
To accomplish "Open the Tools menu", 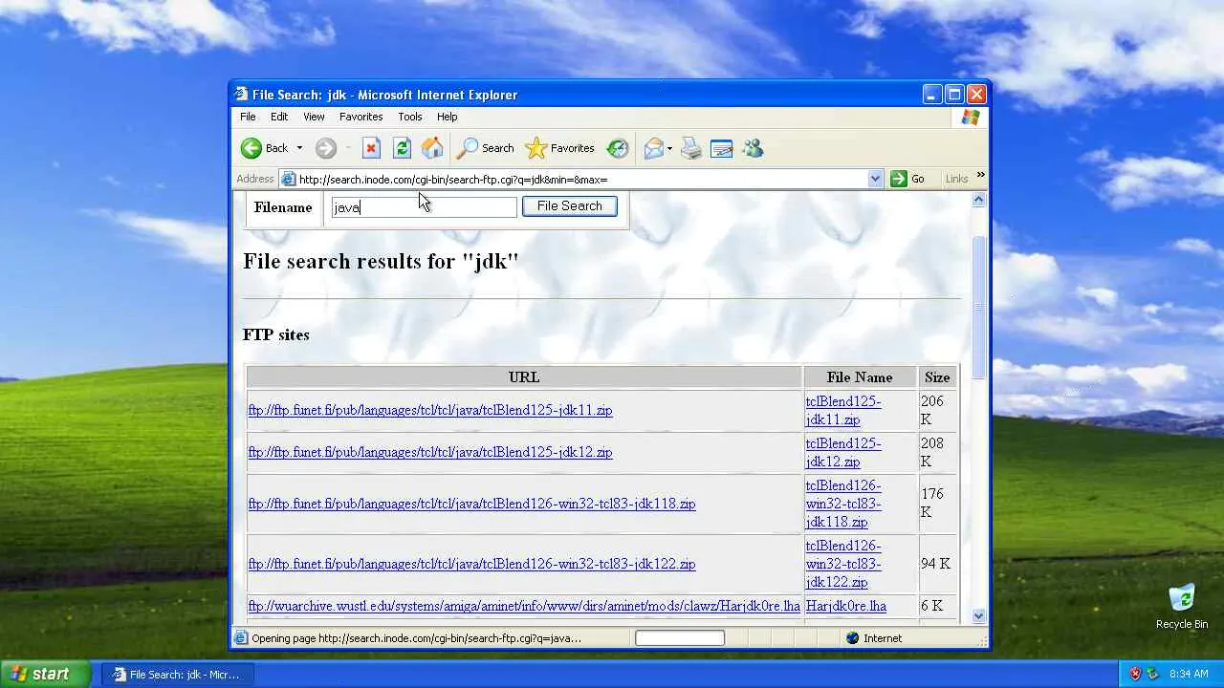I will pyautogui.click(x=410, y=117).
